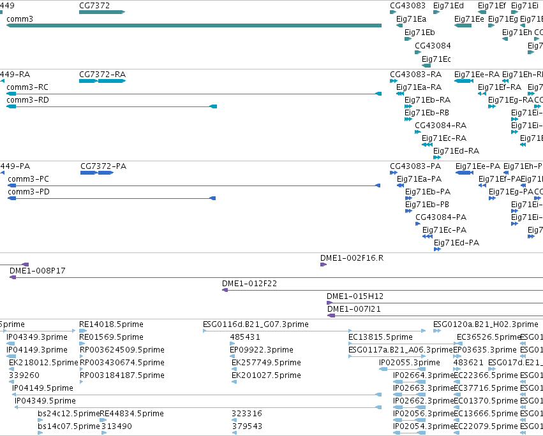Select the RE01569.5prime EST label
Viewport: 543px width, 436px height.
click(x=111, y=337)
